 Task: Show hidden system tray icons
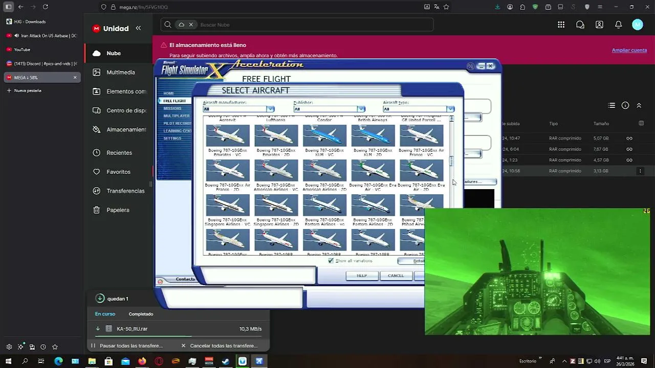point(564,361)
